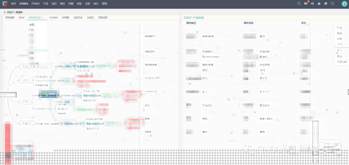The image size is (349, 165).
Task: Switch to the 甘特图 tab
Action: coord(65,17)
